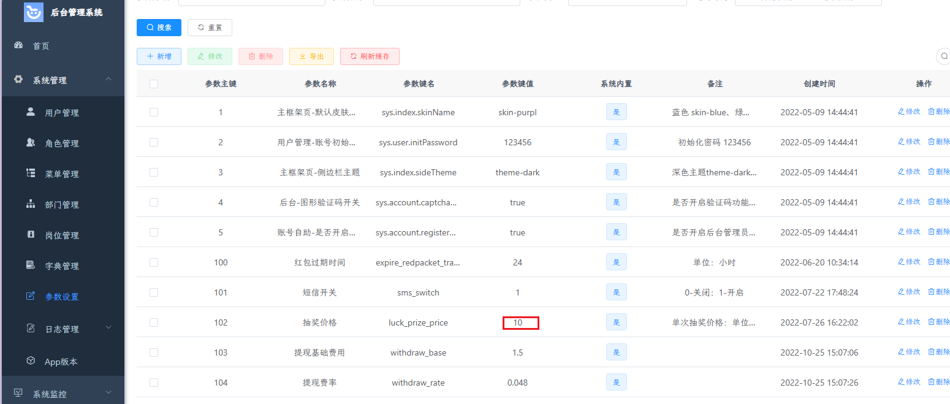Open 用户管理 page

(x=62, y=113)
